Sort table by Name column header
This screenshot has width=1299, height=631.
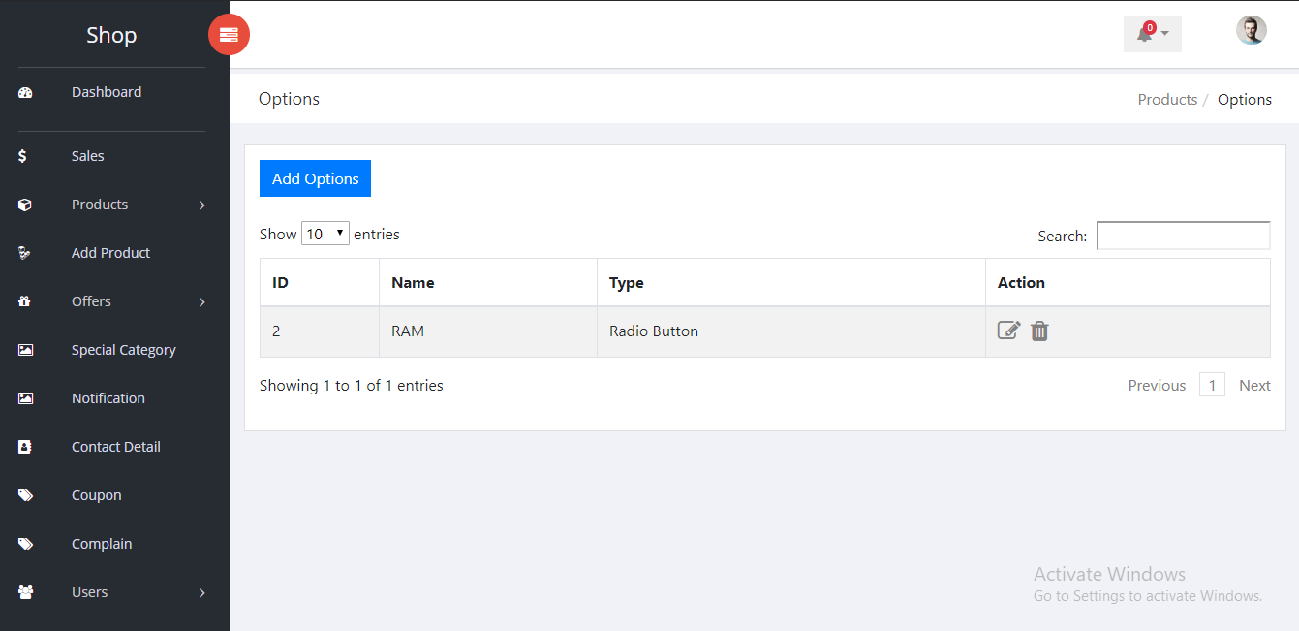[x=413, y=283]
